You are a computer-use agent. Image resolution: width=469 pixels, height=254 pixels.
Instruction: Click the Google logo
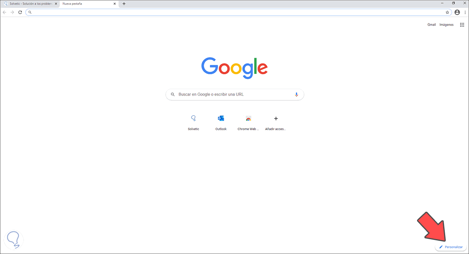[x=234, y=68]
